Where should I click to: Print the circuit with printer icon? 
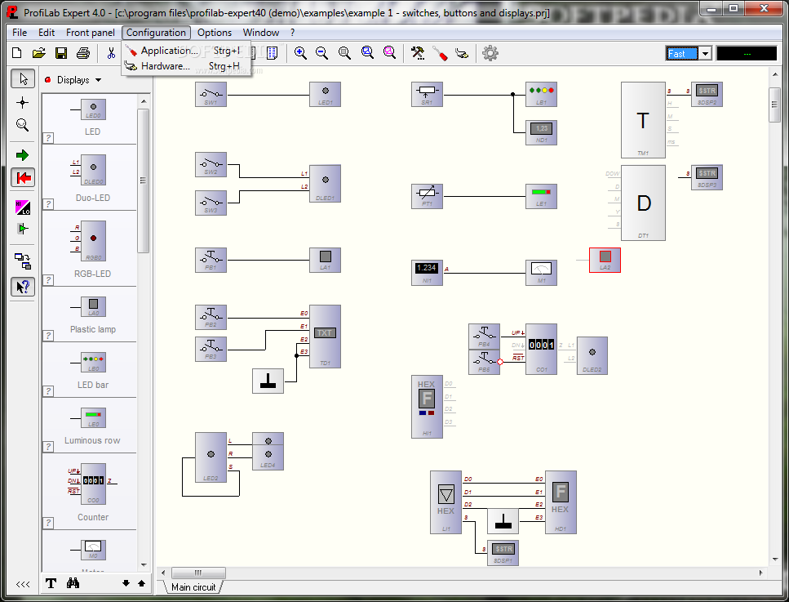click(83, 53)
